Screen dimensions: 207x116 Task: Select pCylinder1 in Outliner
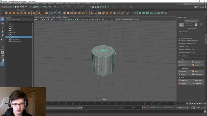point(18,37)
